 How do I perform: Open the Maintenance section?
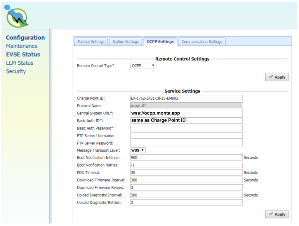pyautogui.click(x=22, y=46)
